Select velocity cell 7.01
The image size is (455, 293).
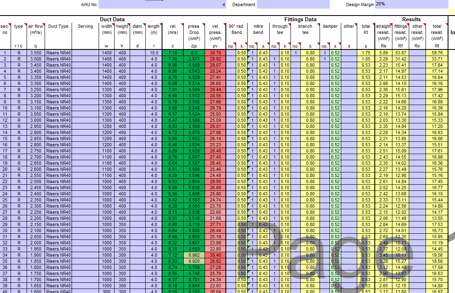(x=173, y=89)
